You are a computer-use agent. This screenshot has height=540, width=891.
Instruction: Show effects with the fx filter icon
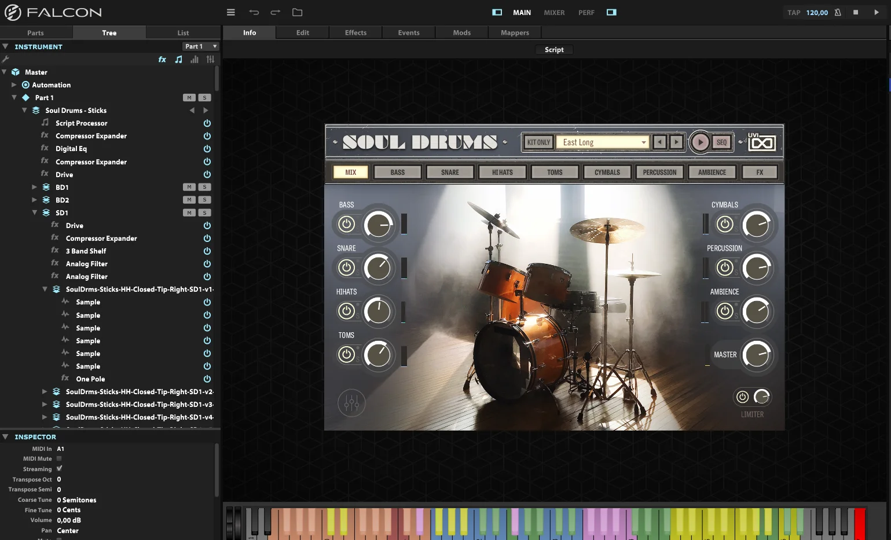[x=162, y=59]
